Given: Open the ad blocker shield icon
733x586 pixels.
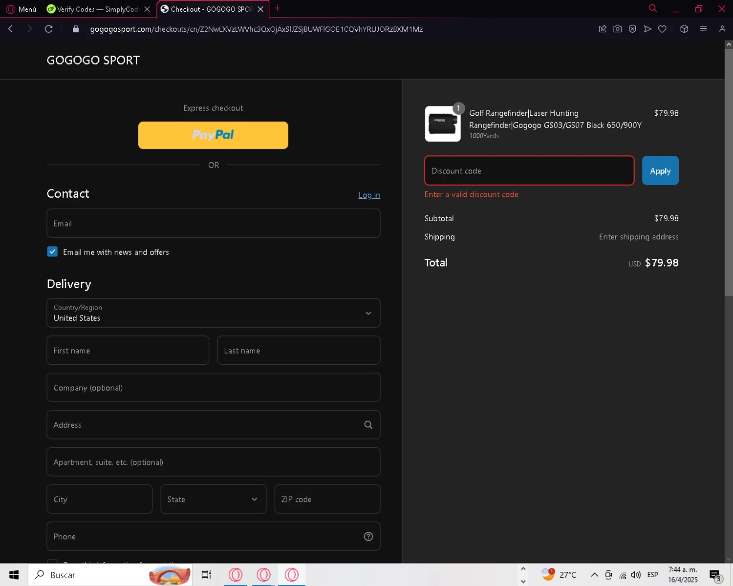Looking at the screenshot, I should point(632,29).
